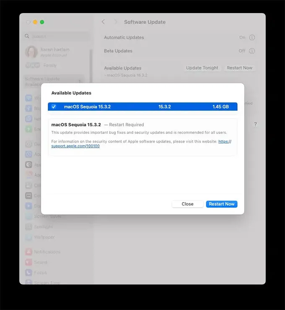Click the Update Tonight button in Software Update
The width and height of the screenshot is (285, 310).
pos(202,68)
